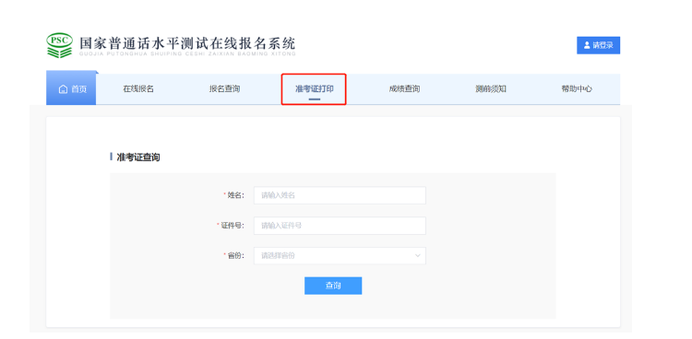
Task: Go to the 成绩查询 tab
Action: click(x=404, y=89)
